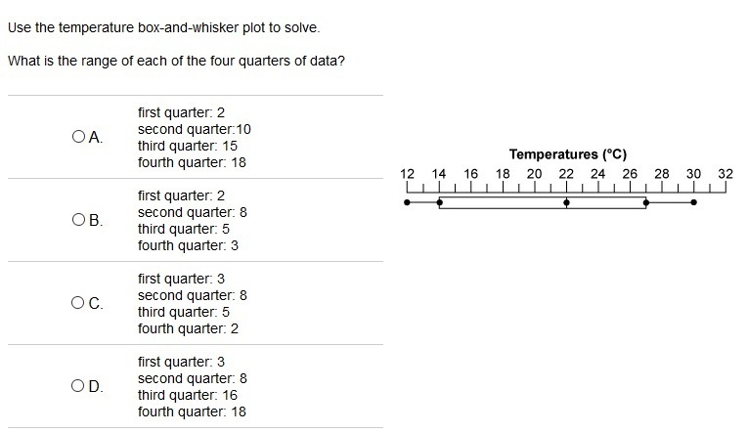Click the upper quartile dot at 27
The width and height of the screenshot is (748, 433).
[646, 202]
